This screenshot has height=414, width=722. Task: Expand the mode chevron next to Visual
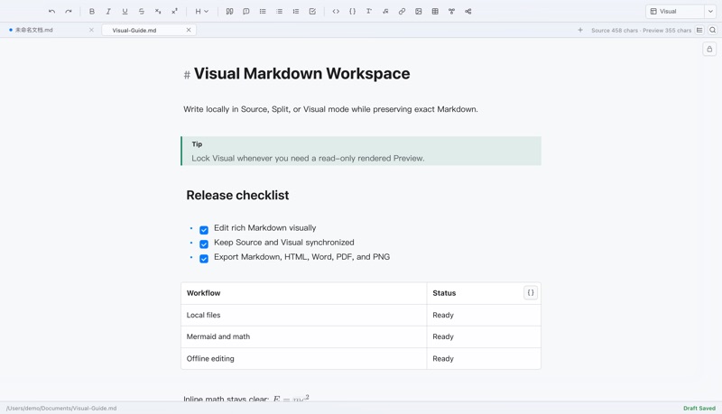[710, 12]
